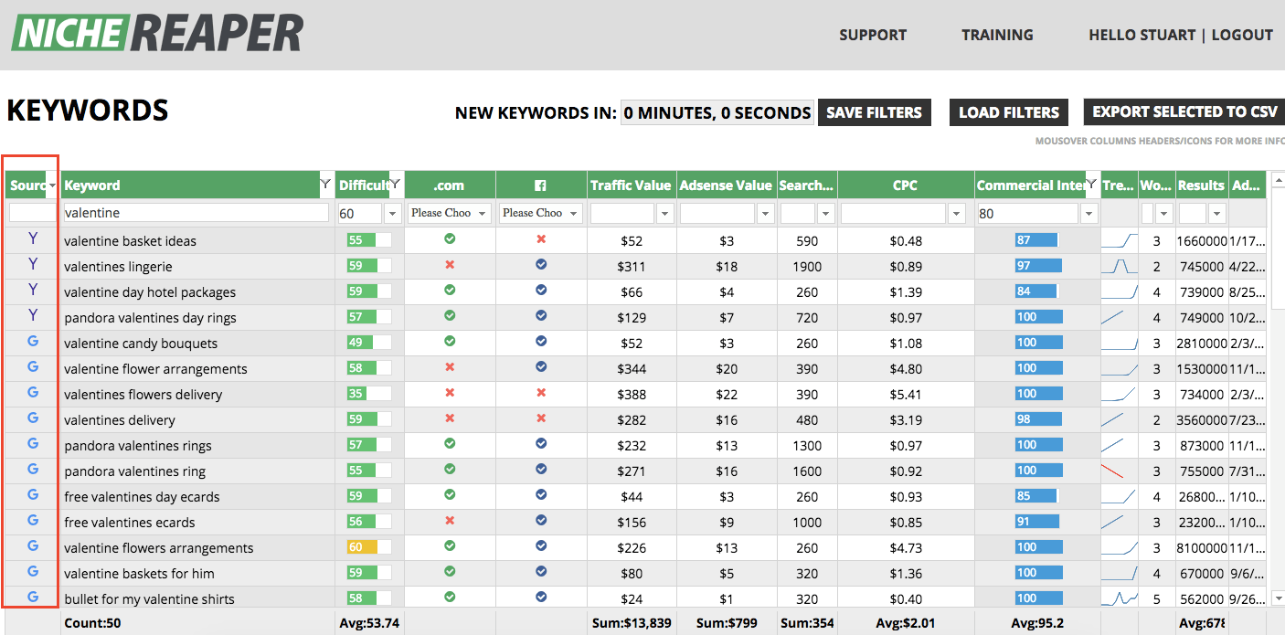The width and height of the screenshot is (1285, 635).
Task: Click the Google icon for bullet for my valentine shirts
Action: [x=33, y=597]
